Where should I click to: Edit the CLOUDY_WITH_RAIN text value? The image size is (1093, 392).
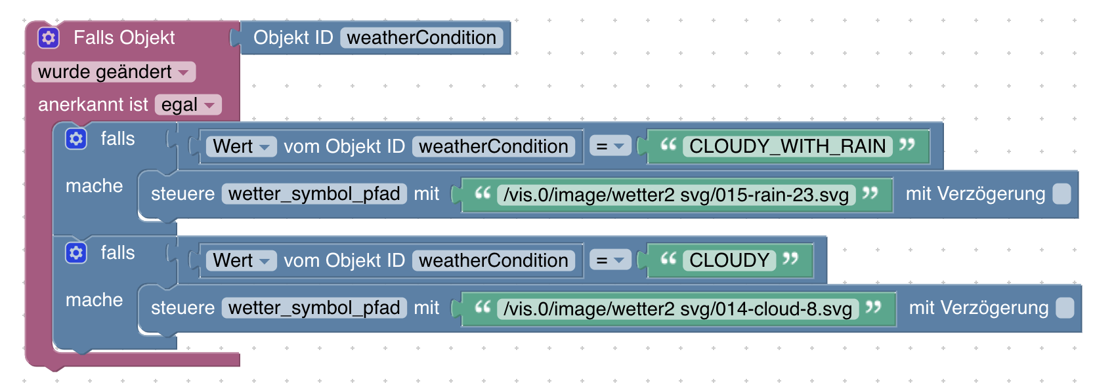tap(788, 146)
